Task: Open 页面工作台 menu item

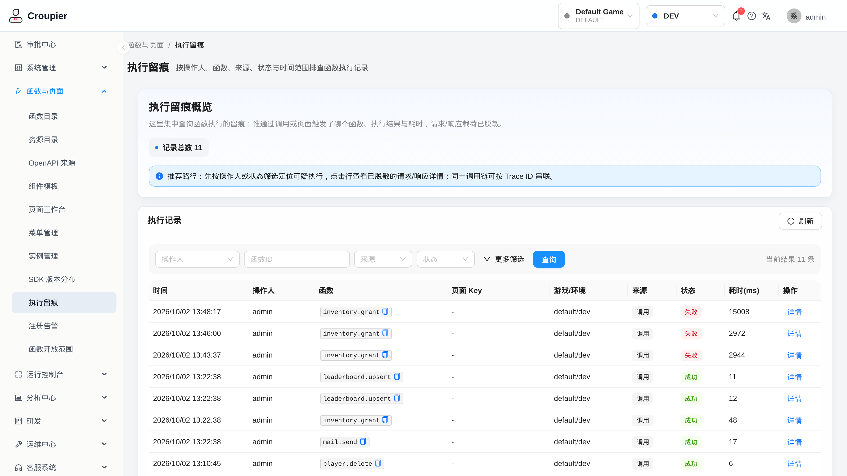Action: (64, 209)
